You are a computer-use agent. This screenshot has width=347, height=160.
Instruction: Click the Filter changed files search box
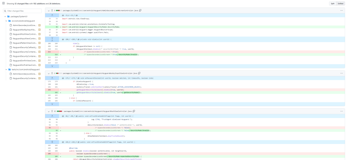click(22, 11)
